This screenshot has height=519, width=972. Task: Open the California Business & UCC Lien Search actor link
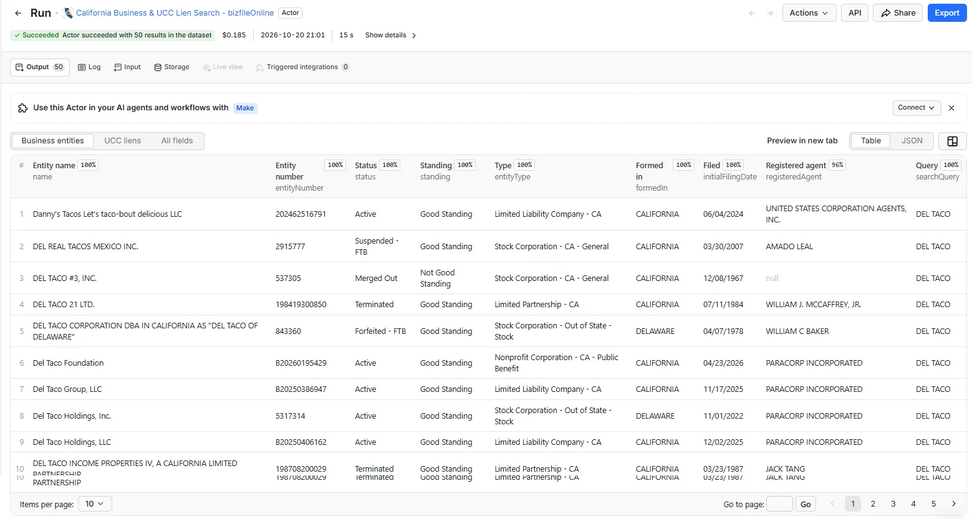click(175, 13)
